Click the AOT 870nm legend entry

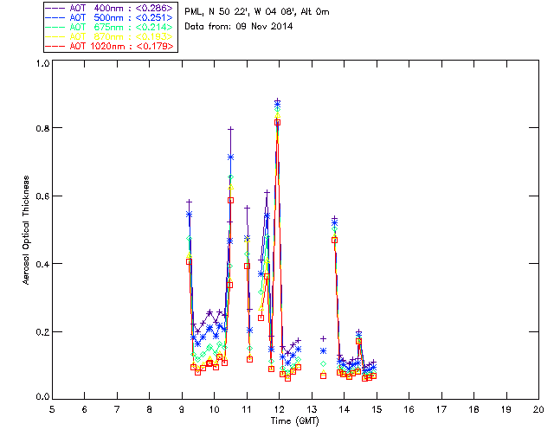point(110,36)
